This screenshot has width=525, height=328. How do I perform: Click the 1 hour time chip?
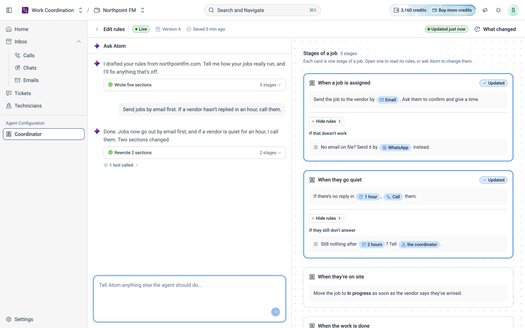pyautogui.click(x=368, y=197)
